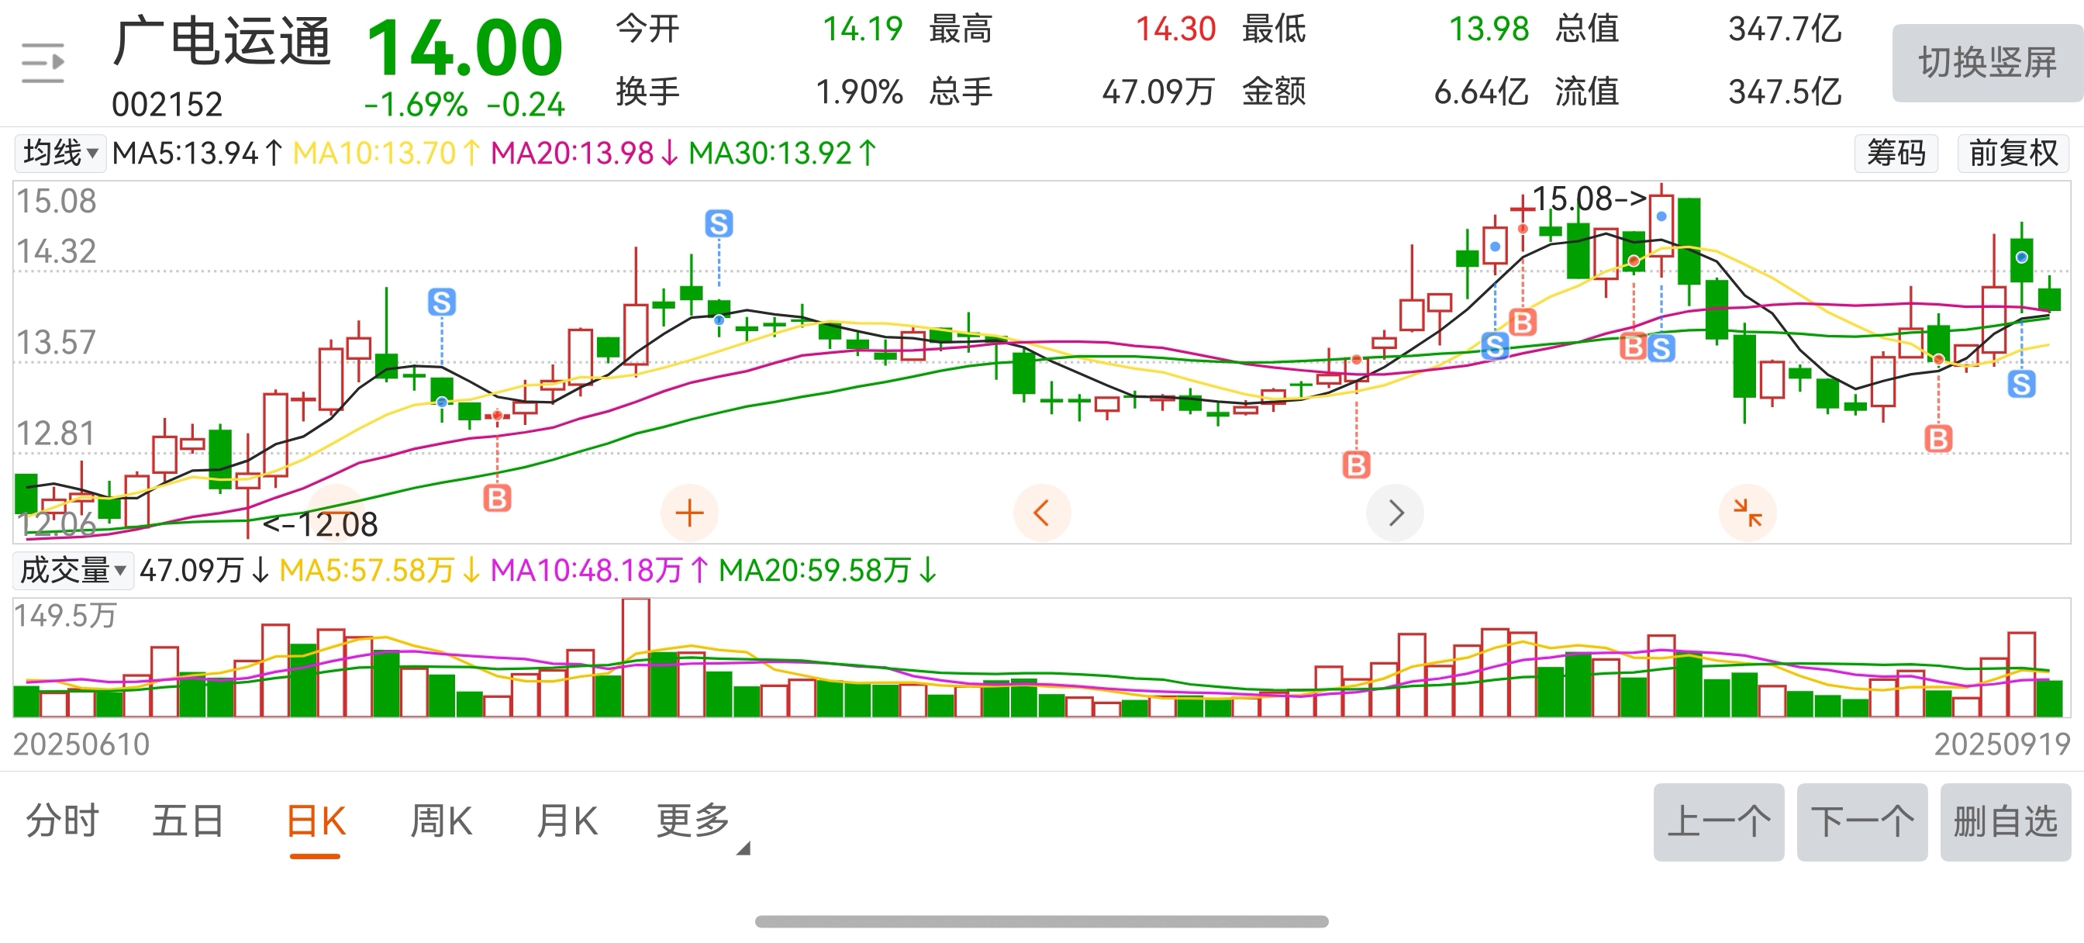The width and height of the screenshot is (2084, 943).
Task: Go to next stock with 下一个
Action: pyautogui.click(x=1862, y=821)
